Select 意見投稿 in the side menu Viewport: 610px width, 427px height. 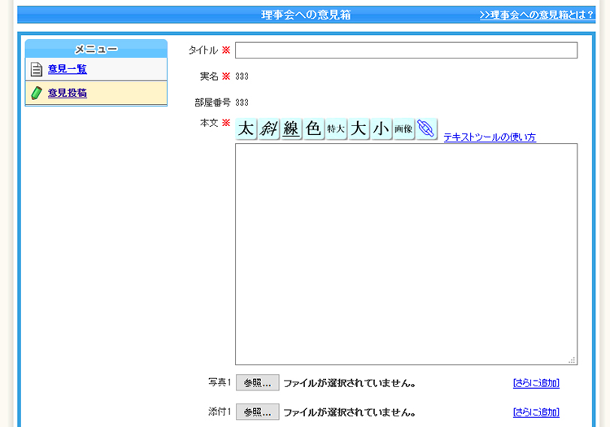tap(67, 93)
